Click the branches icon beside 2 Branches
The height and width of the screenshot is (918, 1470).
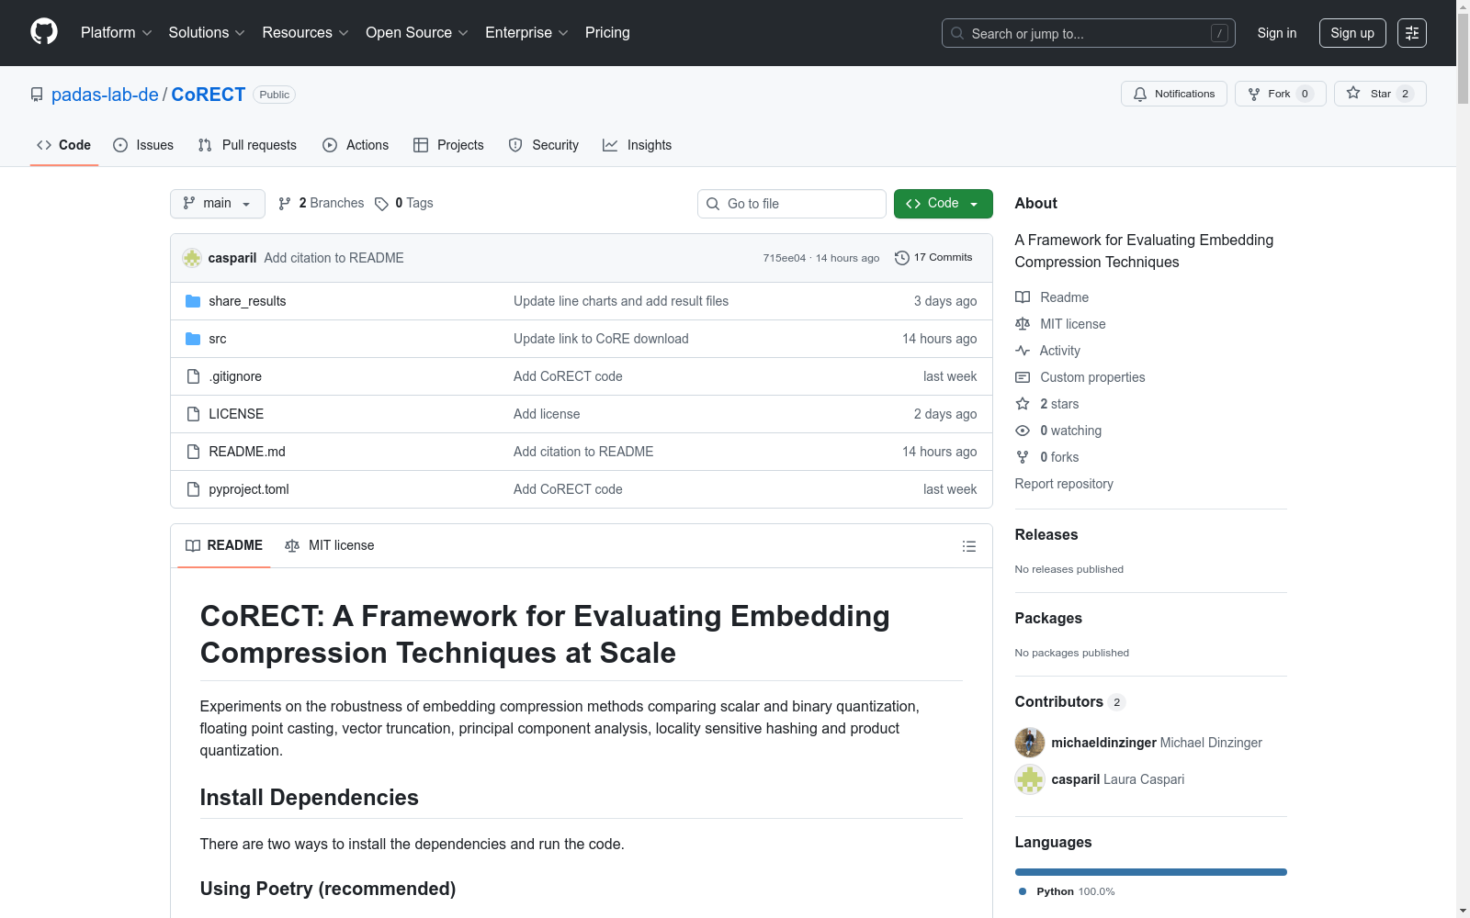coord(285,204)
